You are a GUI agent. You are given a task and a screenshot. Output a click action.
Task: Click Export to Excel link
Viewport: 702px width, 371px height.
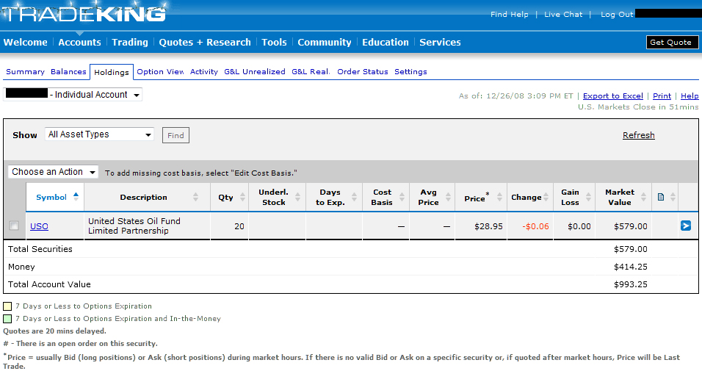613,96
